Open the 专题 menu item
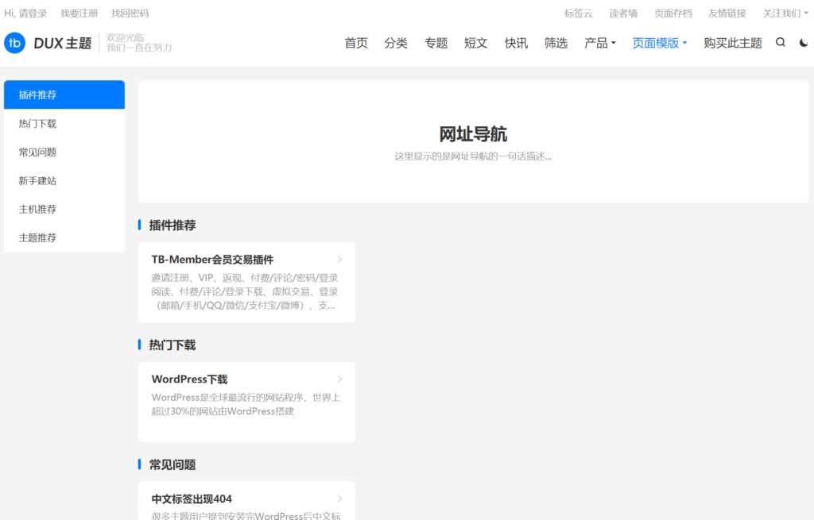Screen dimensions: 814x520 tap(436, 43)
